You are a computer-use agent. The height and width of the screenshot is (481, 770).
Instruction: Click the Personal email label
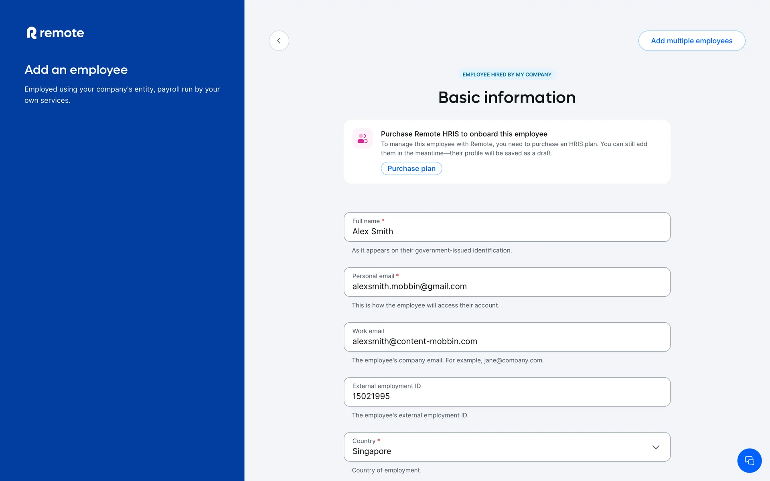[x=373, y=276]
